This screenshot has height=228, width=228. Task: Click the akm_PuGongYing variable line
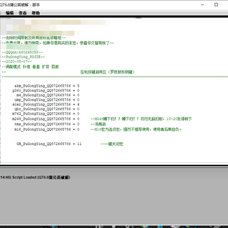point(47,86)
